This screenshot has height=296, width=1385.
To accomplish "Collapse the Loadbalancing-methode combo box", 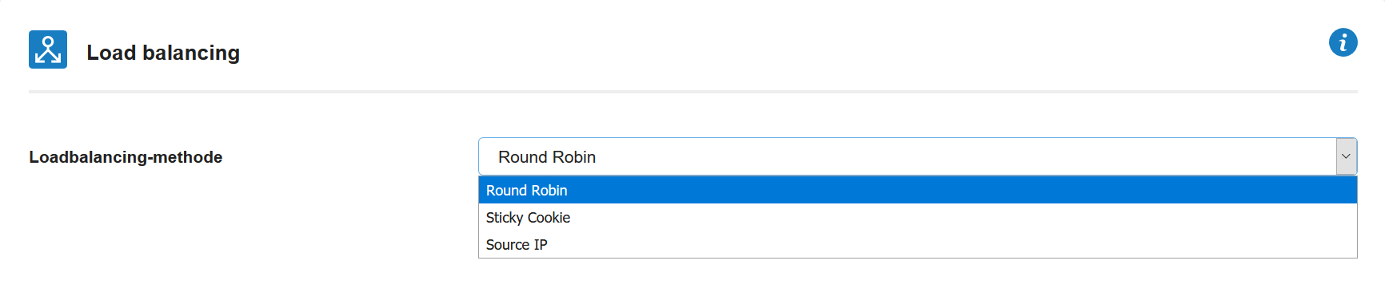I will [1346, 156].
